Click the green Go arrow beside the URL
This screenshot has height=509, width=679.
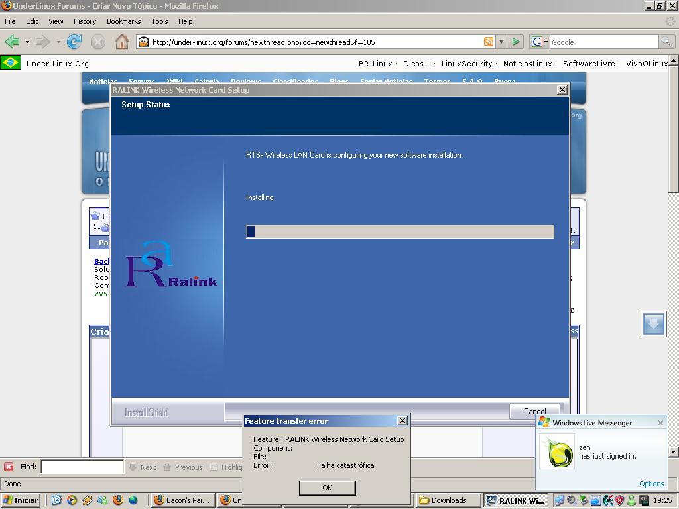[x=516, y=42]
